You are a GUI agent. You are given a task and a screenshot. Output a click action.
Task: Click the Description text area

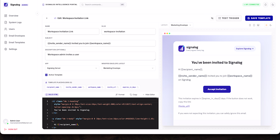(x=100, y=56)
